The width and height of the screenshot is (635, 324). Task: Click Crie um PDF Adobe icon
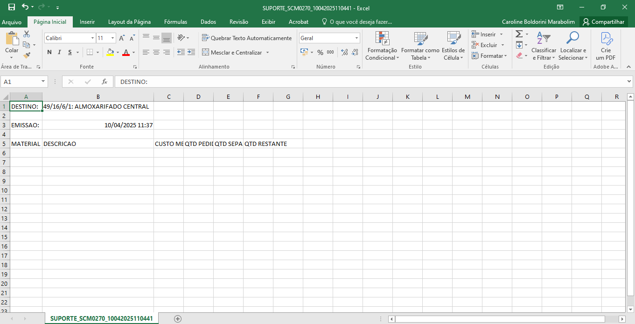click(x=606, y=47)
